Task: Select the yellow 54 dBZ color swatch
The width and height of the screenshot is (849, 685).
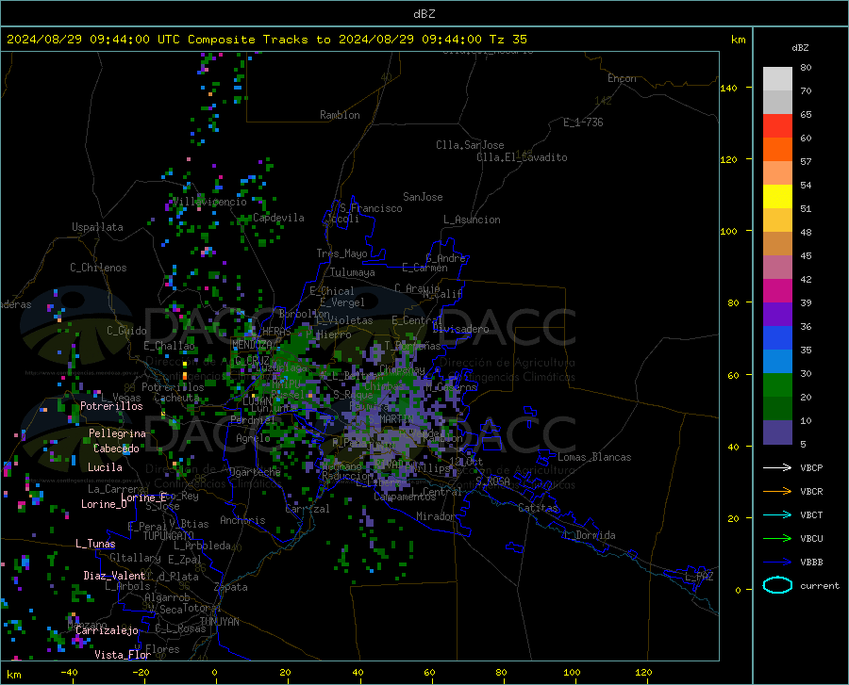Action: pyautogui.click(x=777, y=196)
